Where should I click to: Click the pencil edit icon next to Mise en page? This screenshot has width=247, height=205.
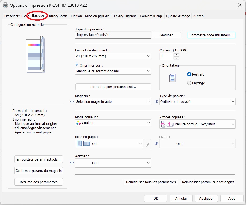coord(147,145)
